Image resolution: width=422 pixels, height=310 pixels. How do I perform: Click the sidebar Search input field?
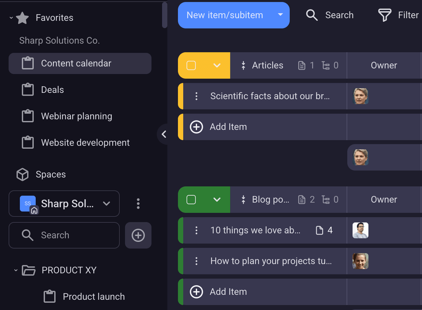[x=70, y=235]
